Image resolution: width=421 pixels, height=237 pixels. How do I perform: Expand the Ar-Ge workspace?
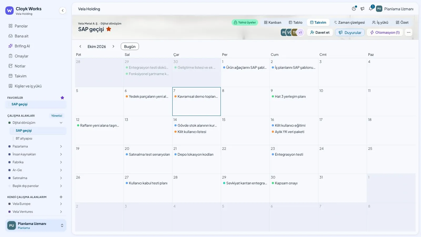click(x=61, y=170)
